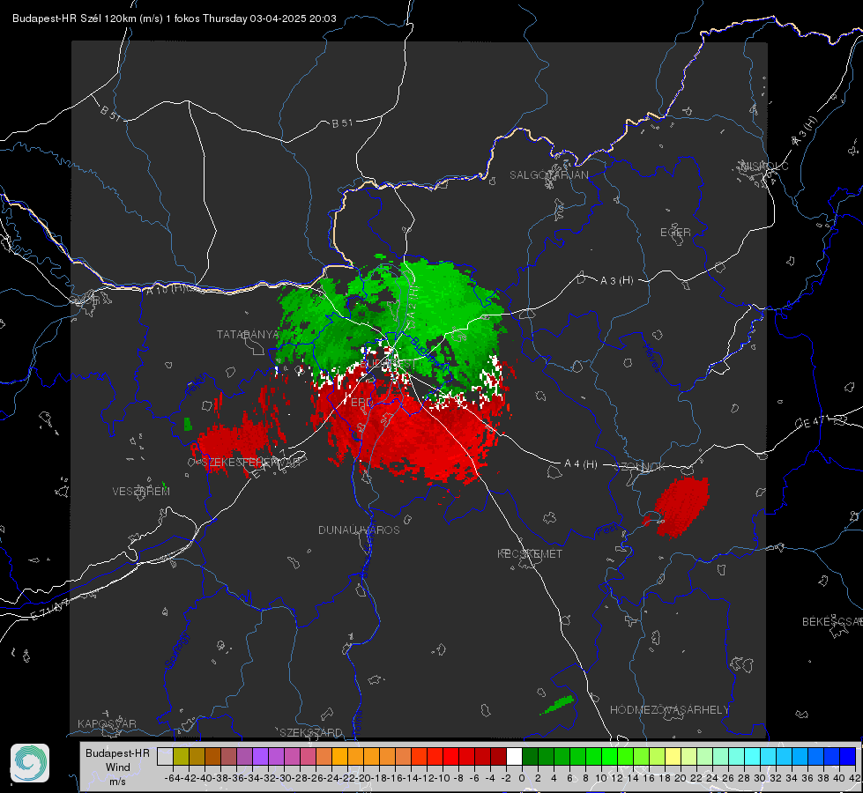Click the KECSKEMÉT city label

[x=530, y=554]
